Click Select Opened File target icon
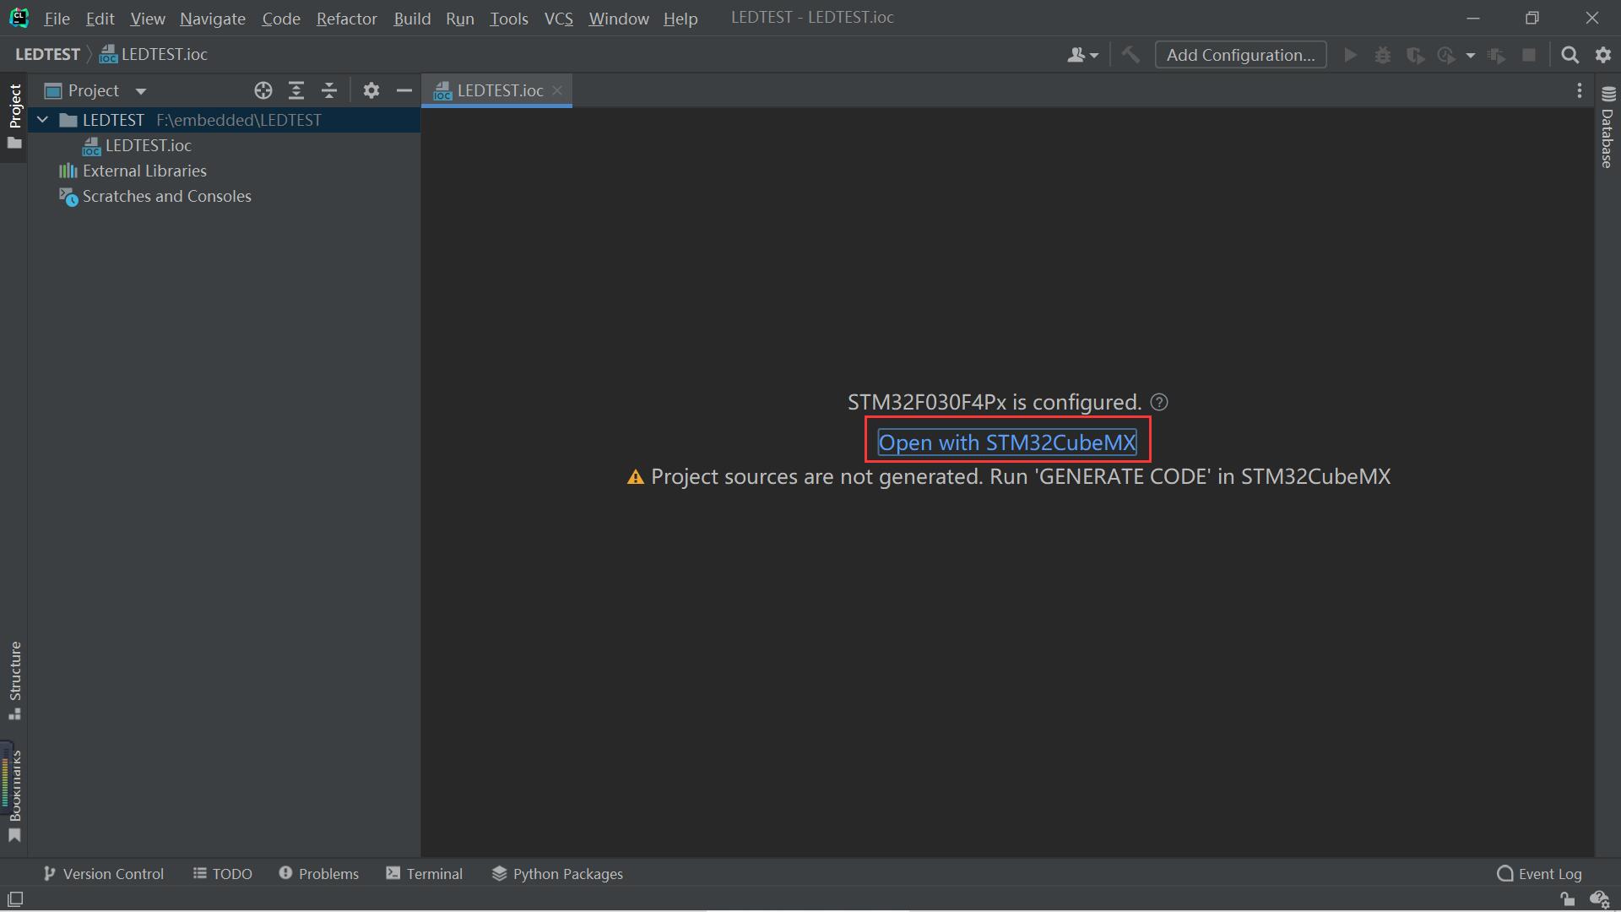Viewport: 1621px width, 912px height. click(x=263, y=90)
